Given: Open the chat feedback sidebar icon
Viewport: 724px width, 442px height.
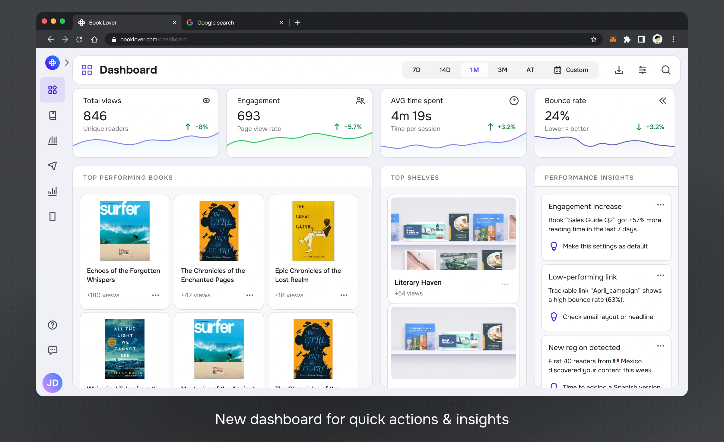Looking at the screenshot, I should 52,350.
